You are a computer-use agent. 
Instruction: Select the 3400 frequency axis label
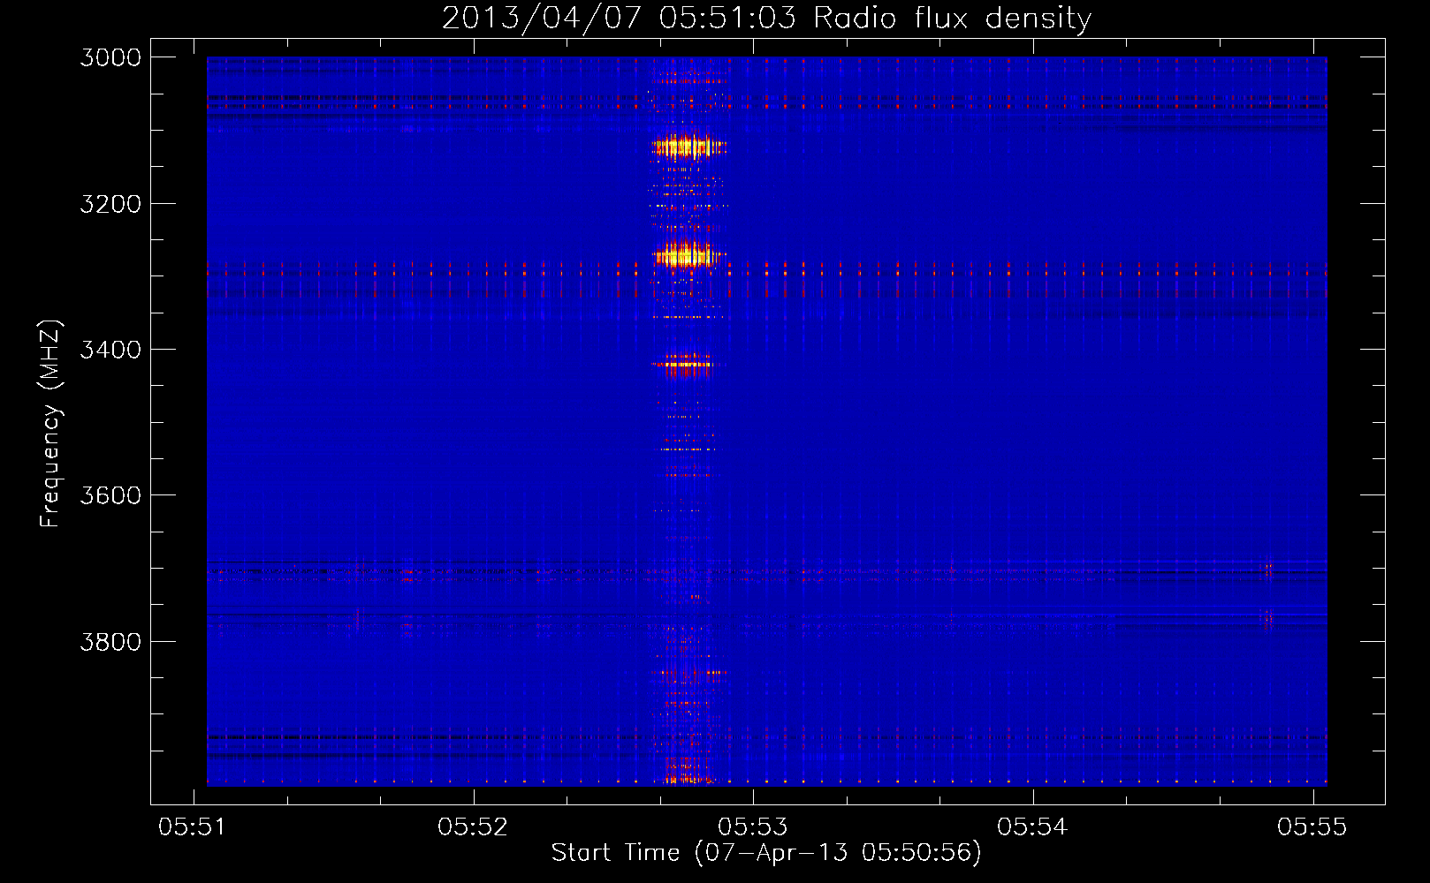(110, 350)
